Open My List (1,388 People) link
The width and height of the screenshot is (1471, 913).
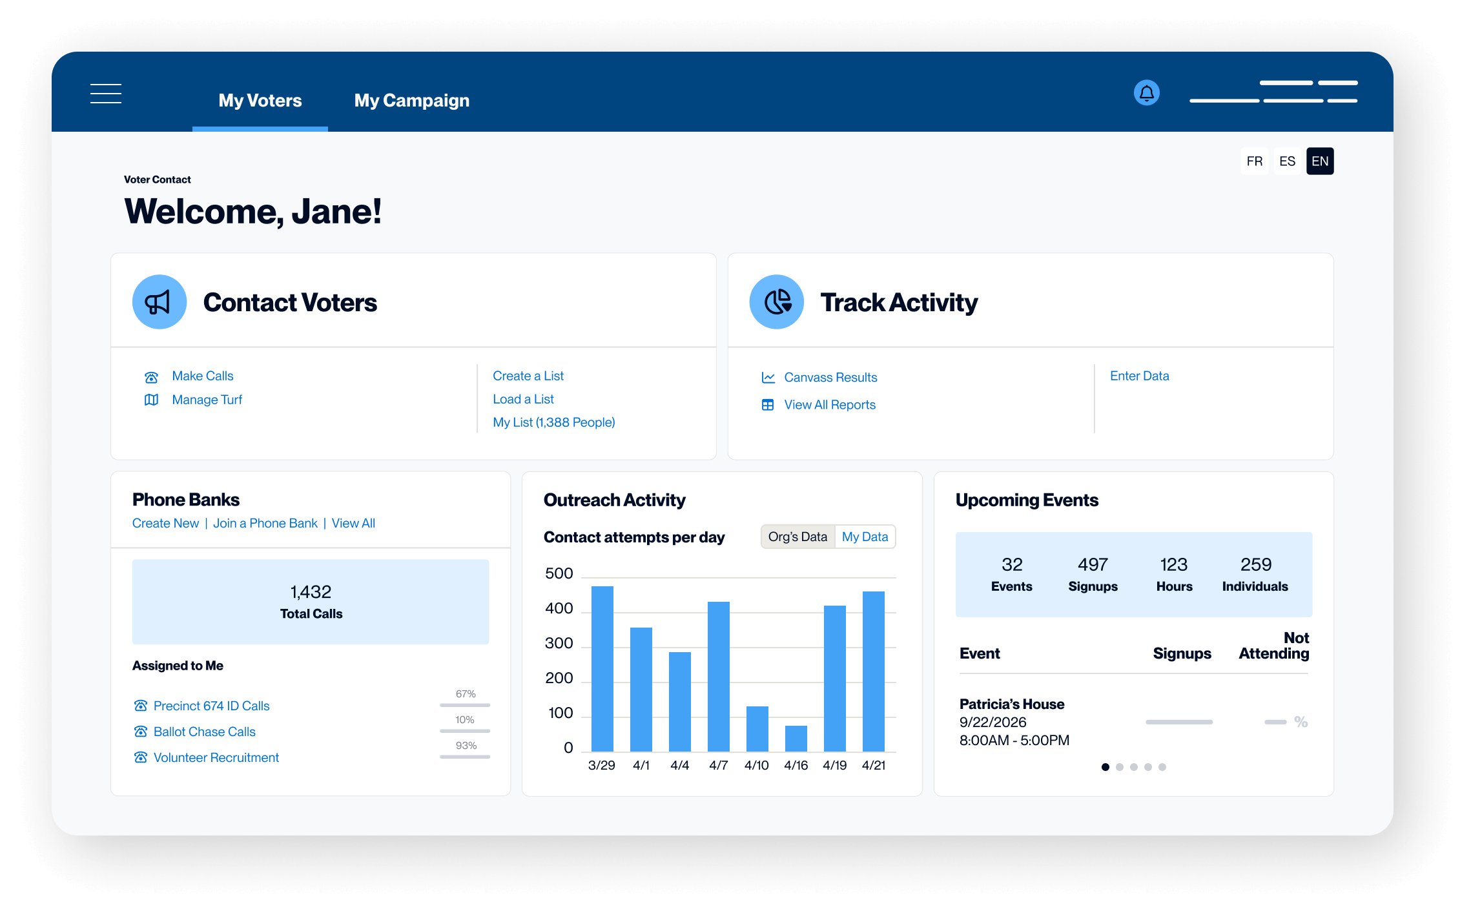pos(553,422)
